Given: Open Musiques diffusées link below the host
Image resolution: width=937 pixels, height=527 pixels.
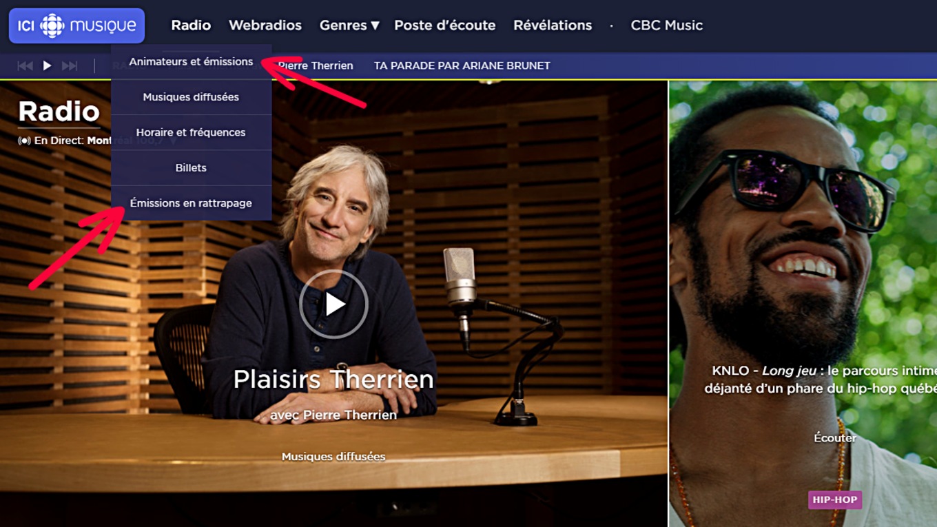Looking at the screenshot, I should click(x=333, y=457).
